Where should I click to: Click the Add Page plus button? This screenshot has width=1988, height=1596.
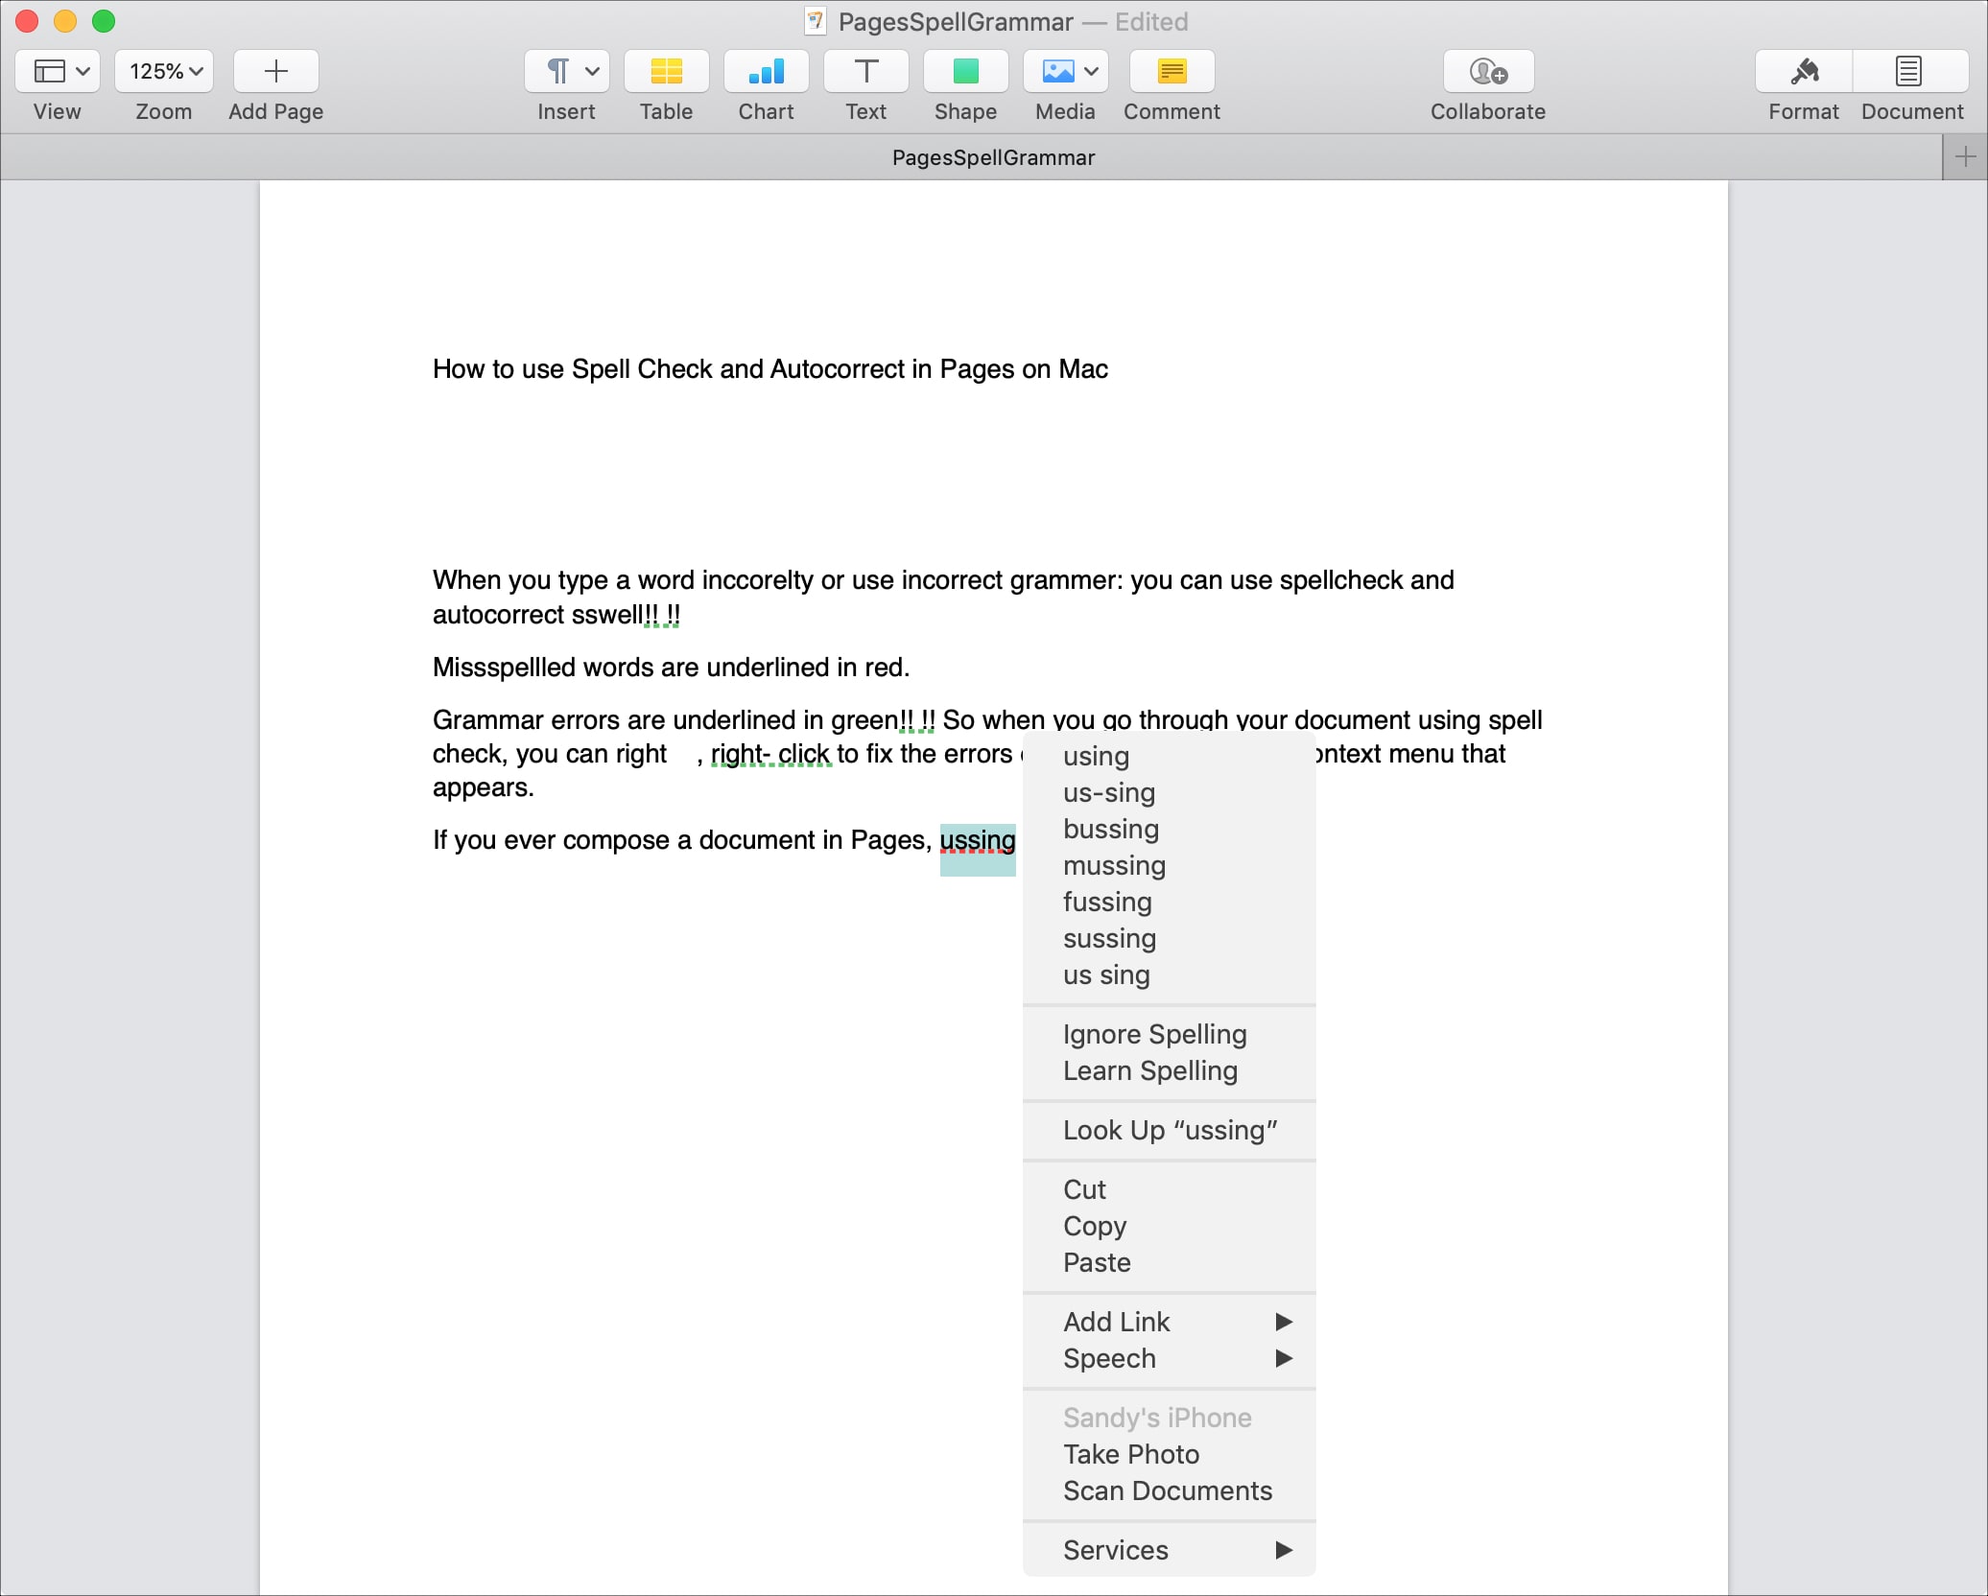[275, 72]
